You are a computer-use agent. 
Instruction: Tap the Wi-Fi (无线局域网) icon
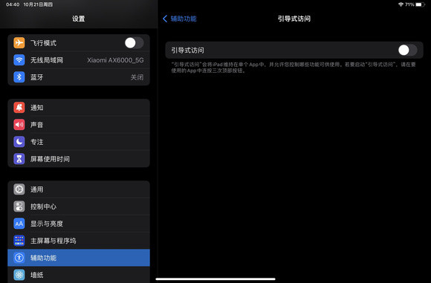pyautogui.click(x=19, y=60)
